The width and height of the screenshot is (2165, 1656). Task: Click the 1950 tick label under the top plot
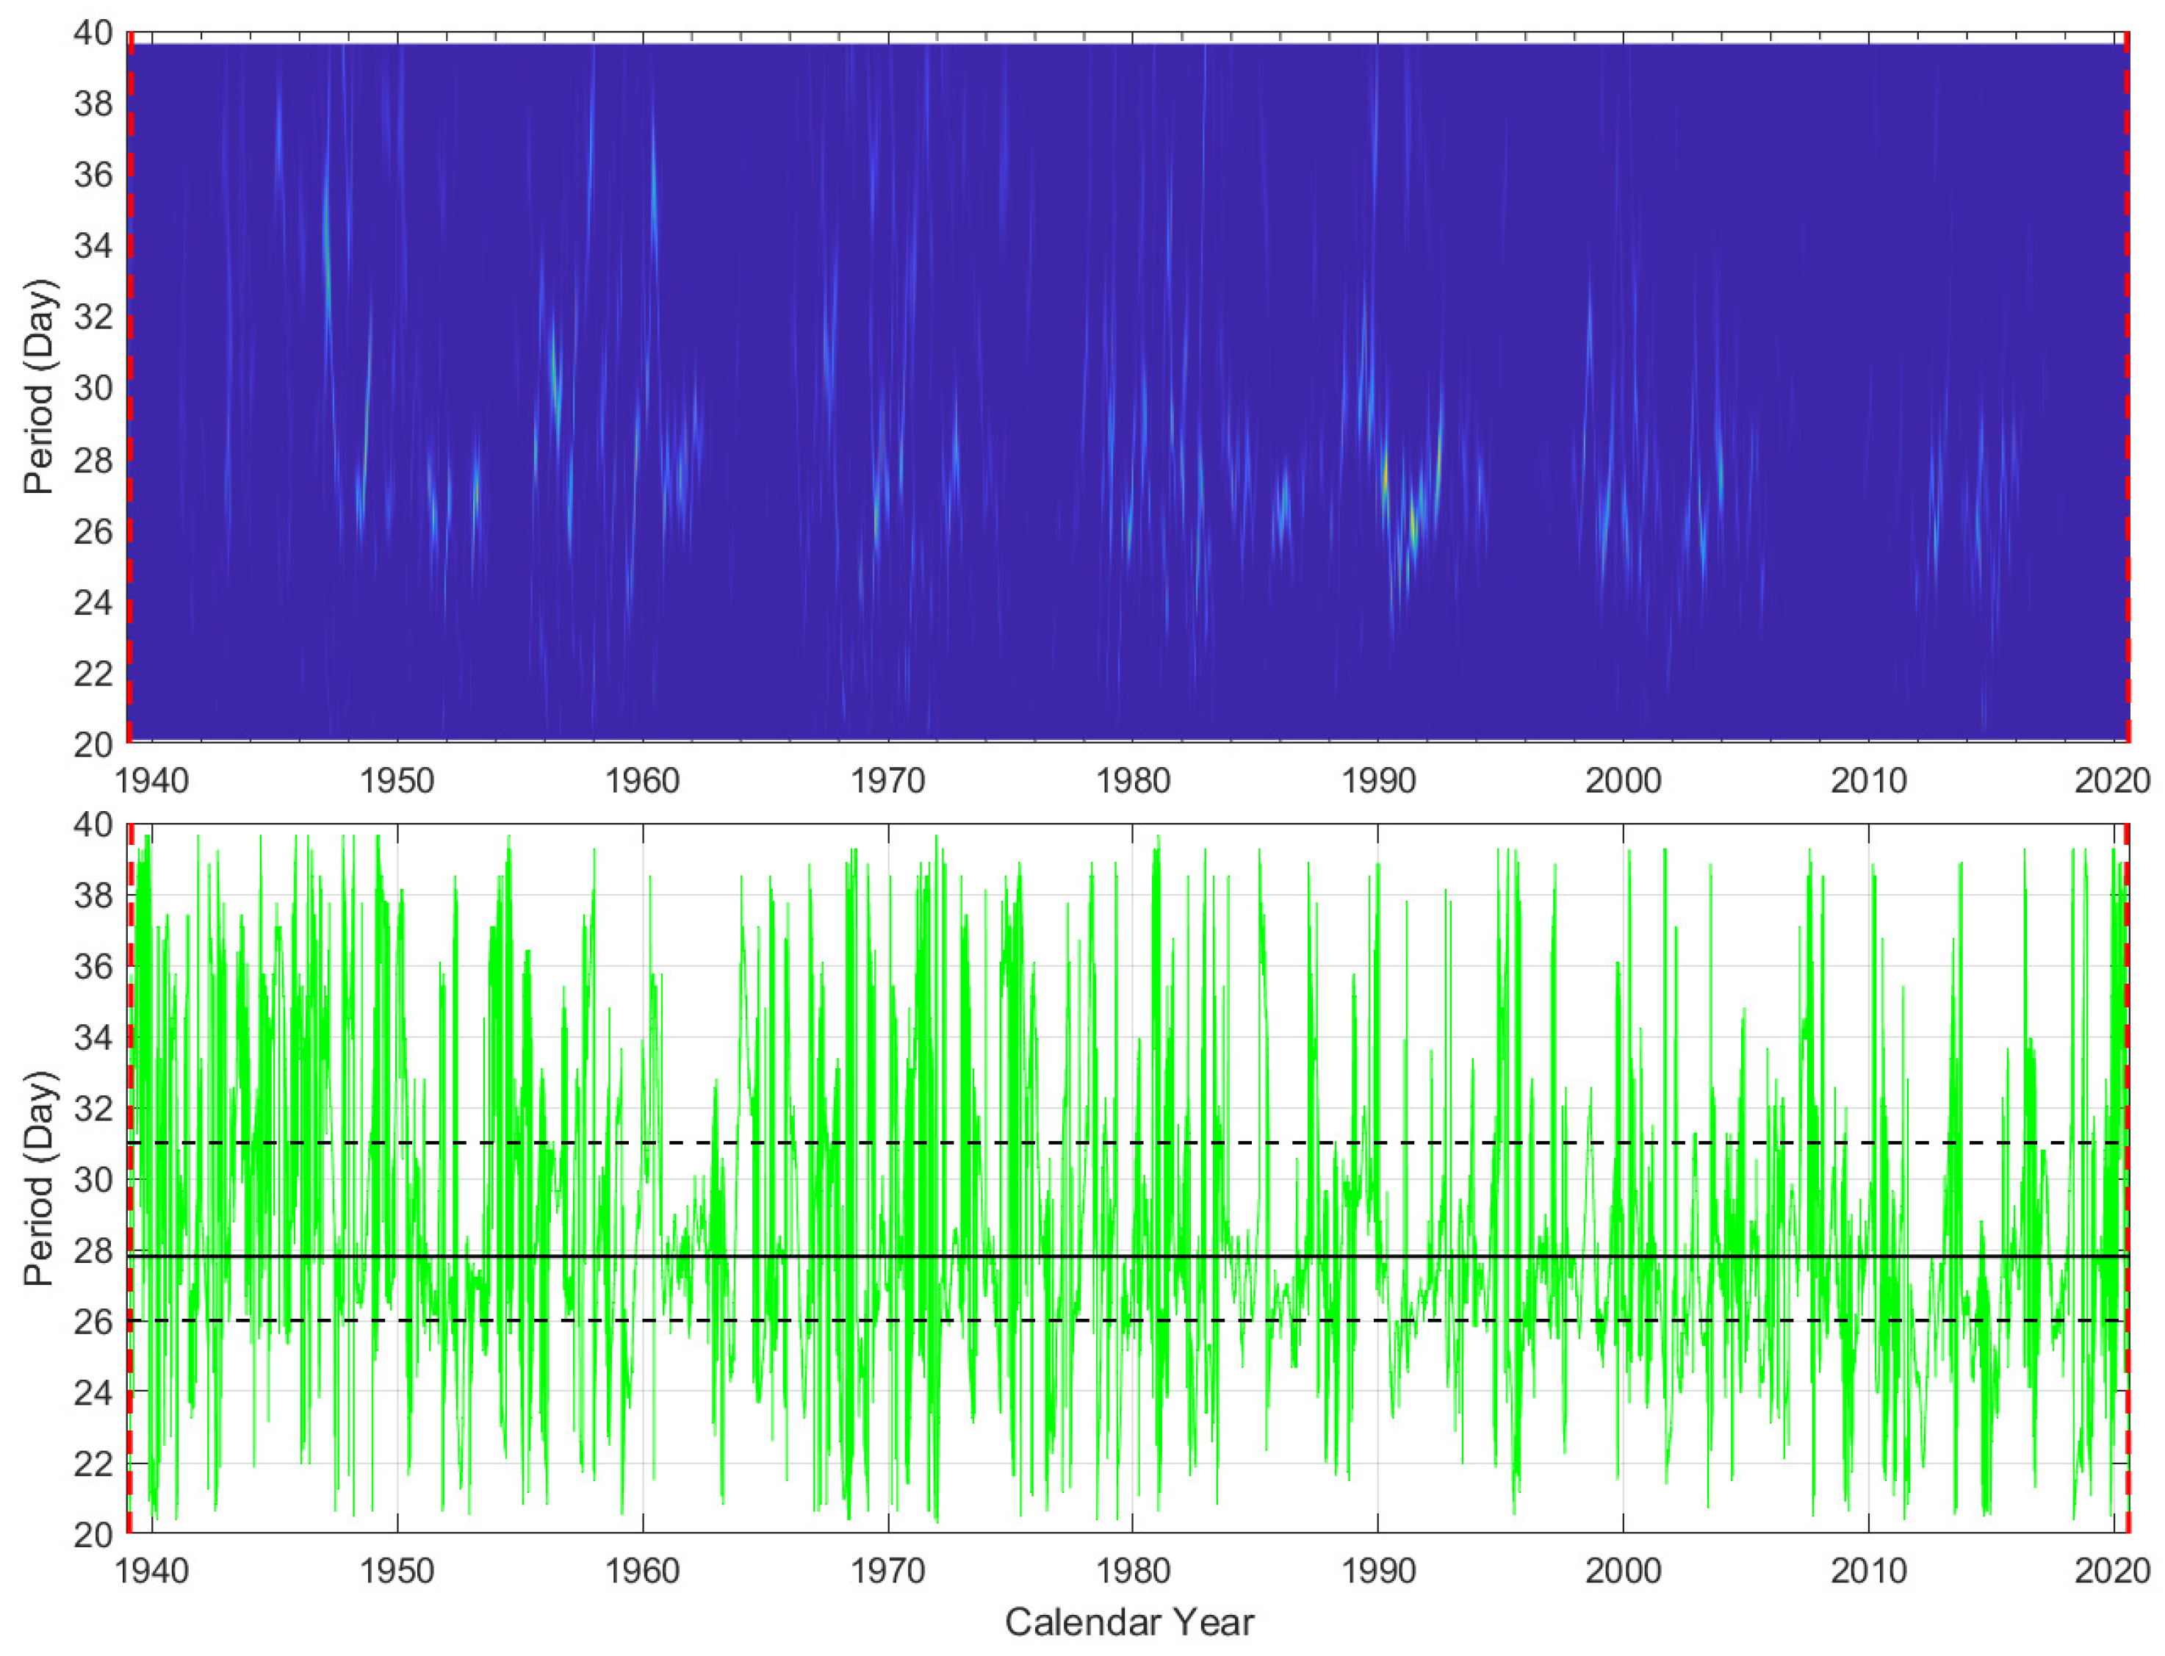pos(396,782)
